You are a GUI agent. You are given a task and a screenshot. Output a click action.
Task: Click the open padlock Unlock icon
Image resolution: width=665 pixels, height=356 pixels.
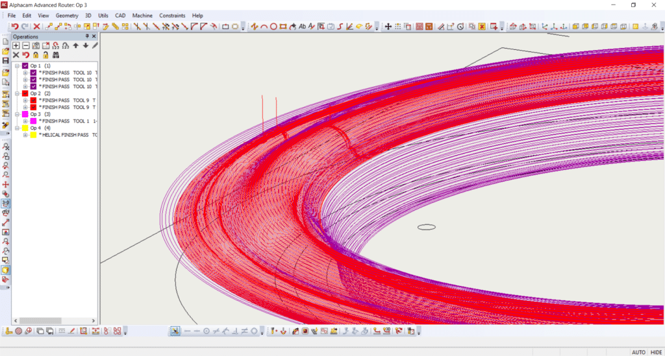[45, 55]
